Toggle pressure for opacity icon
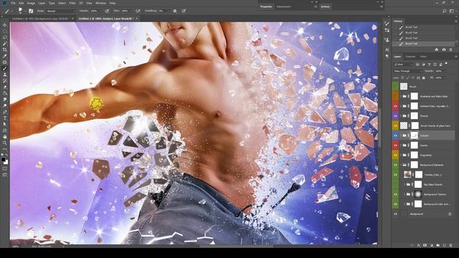 (x=107, y=11)
